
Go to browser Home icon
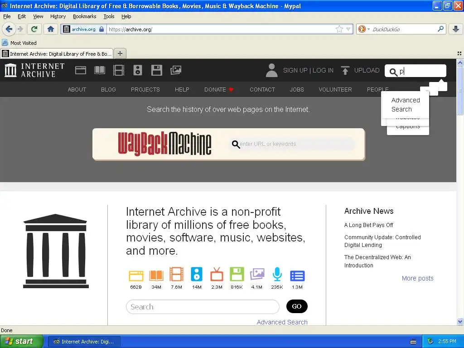tap(51, 29)
